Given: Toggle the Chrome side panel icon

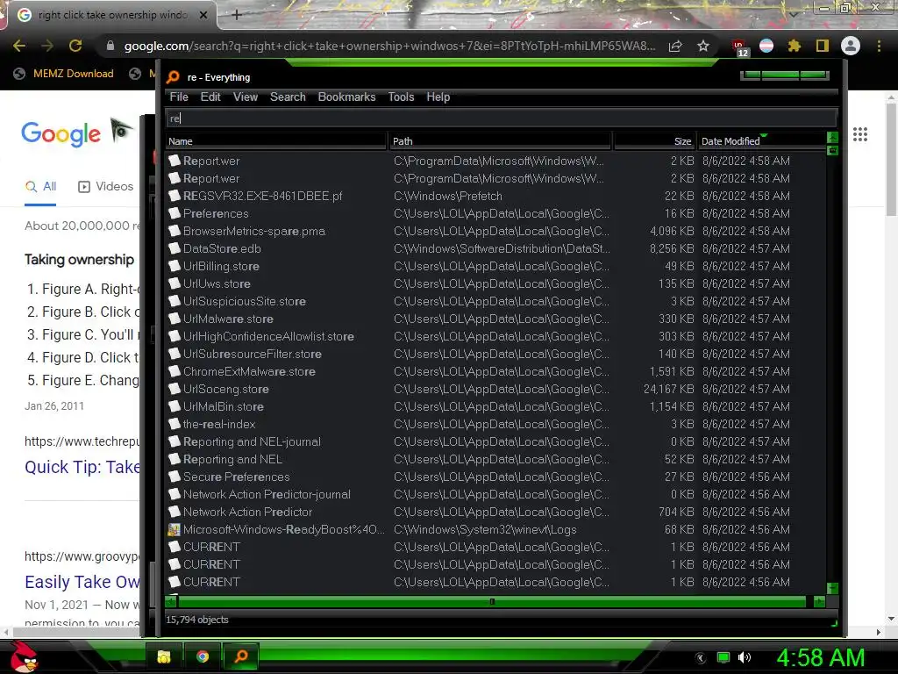Looking at the screenshot, I should coord(823,46).
